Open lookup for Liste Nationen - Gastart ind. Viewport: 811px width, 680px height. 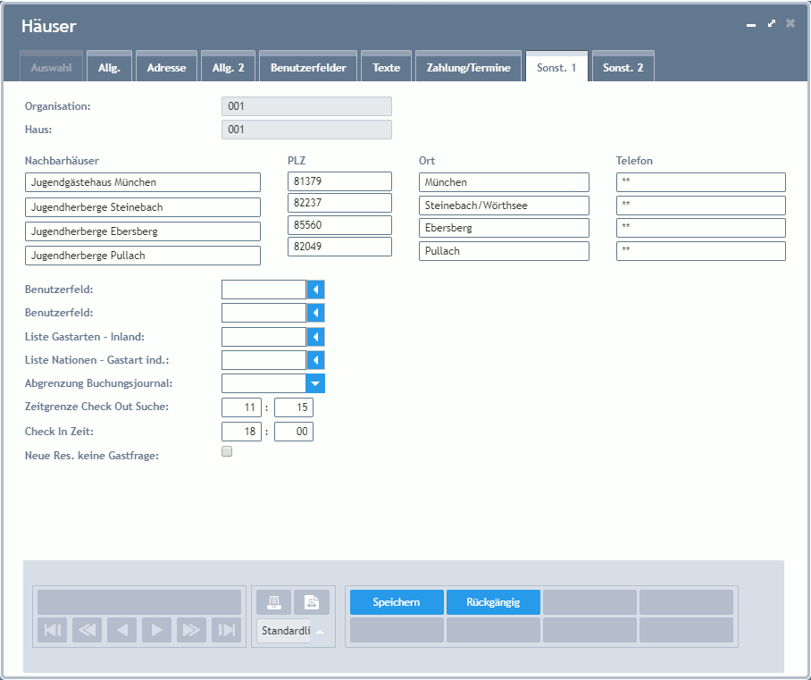pos(315,360)
